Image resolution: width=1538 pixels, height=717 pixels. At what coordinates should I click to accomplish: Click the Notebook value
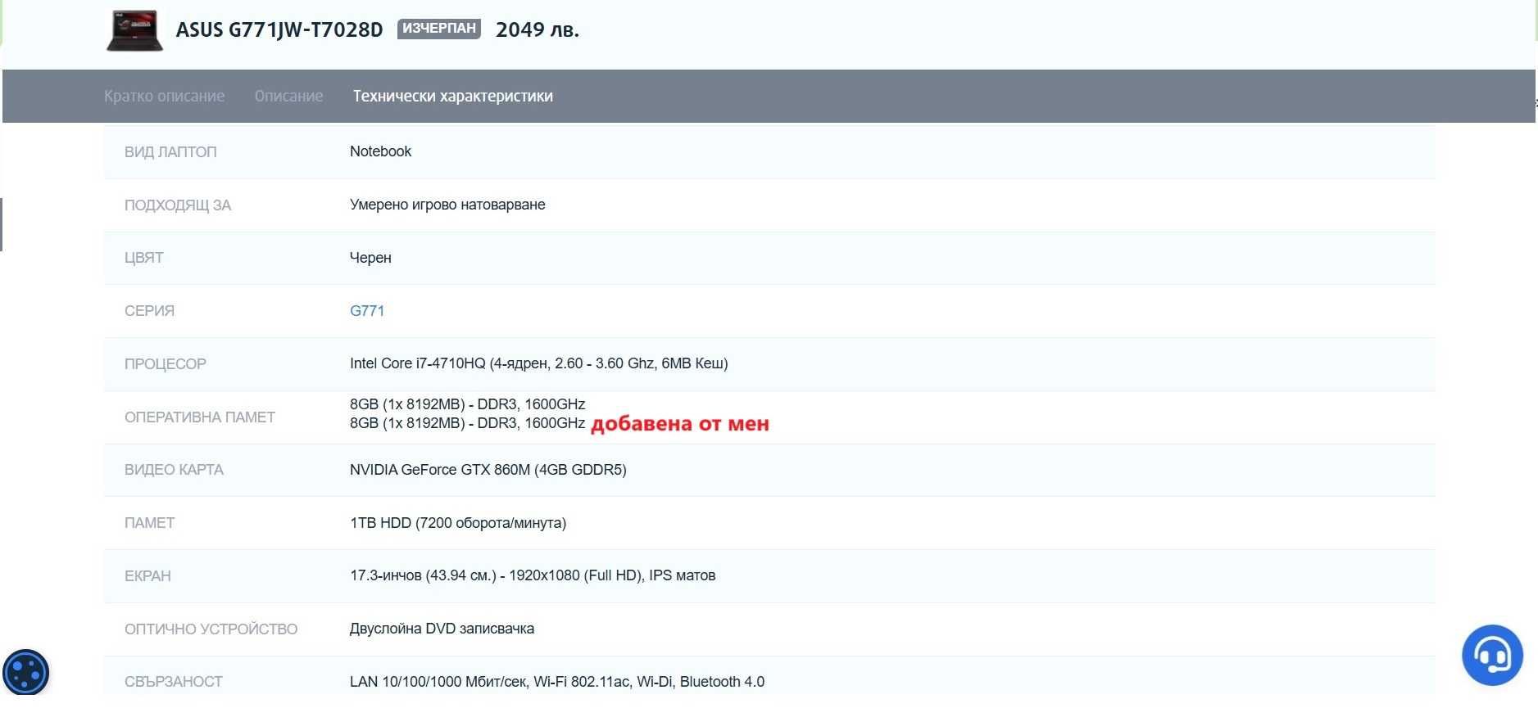[380, 151]
